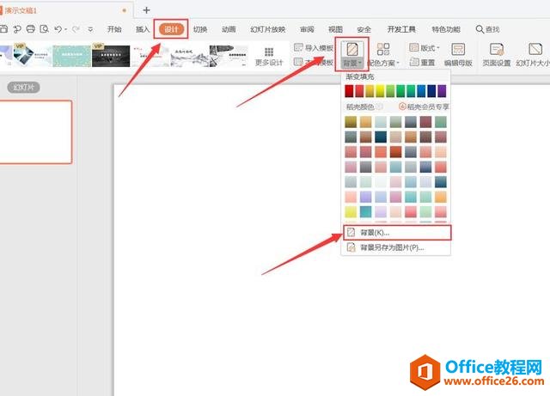The image size is (550, 396).
Task: Open 更多设计 more designs grid icon
Action: point(269,53)
